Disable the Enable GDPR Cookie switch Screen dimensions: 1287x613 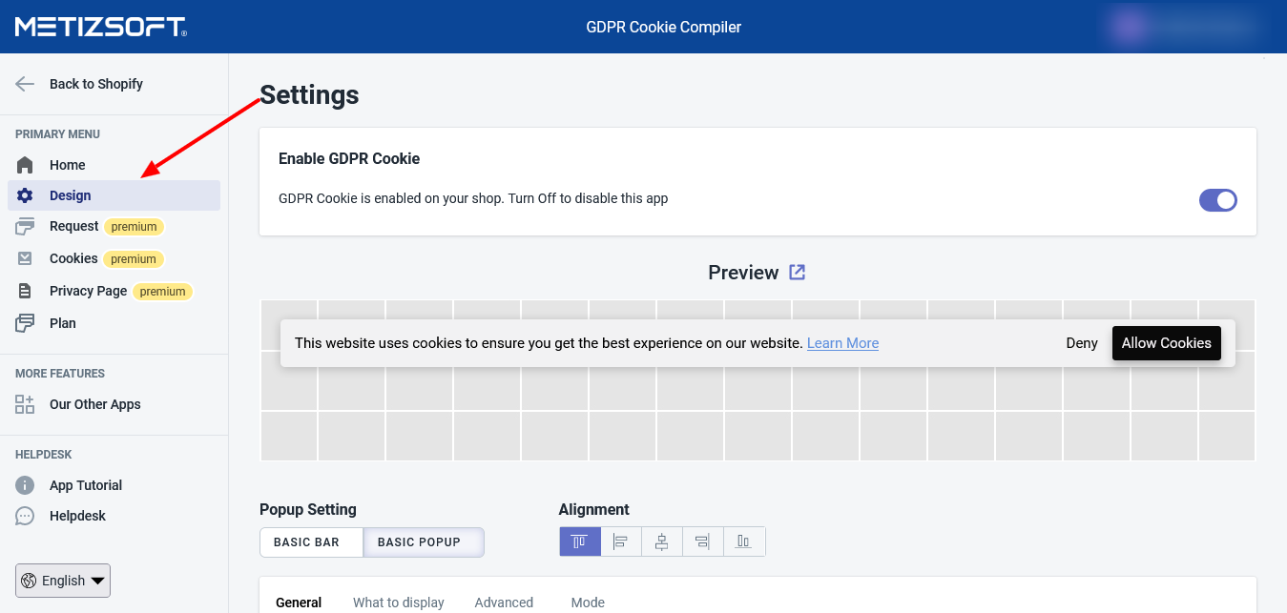1217,199
